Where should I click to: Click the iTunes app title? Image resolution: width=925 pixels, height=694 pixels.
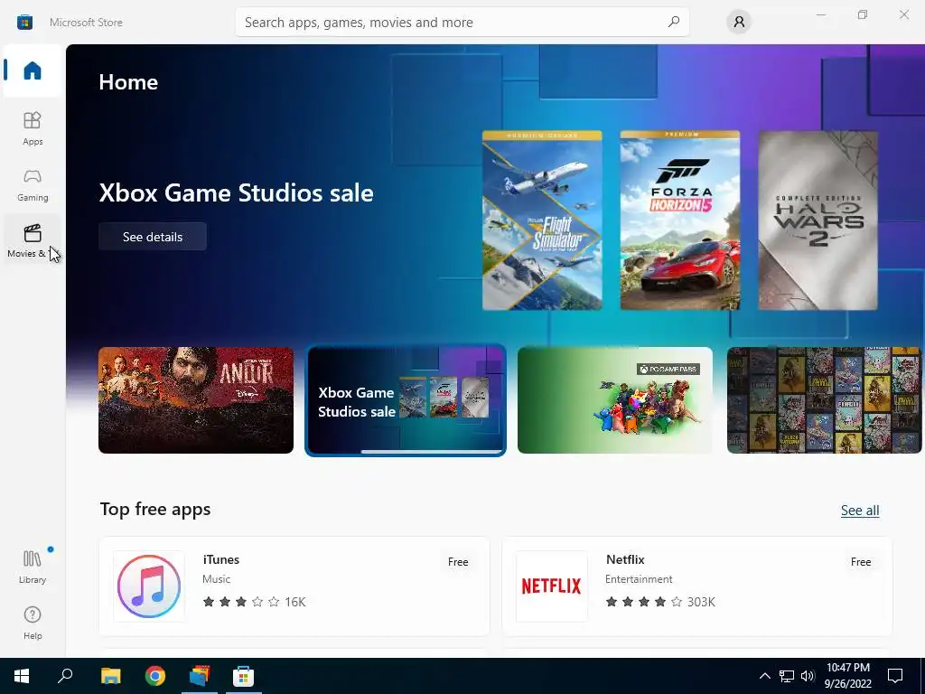point(221,559)
